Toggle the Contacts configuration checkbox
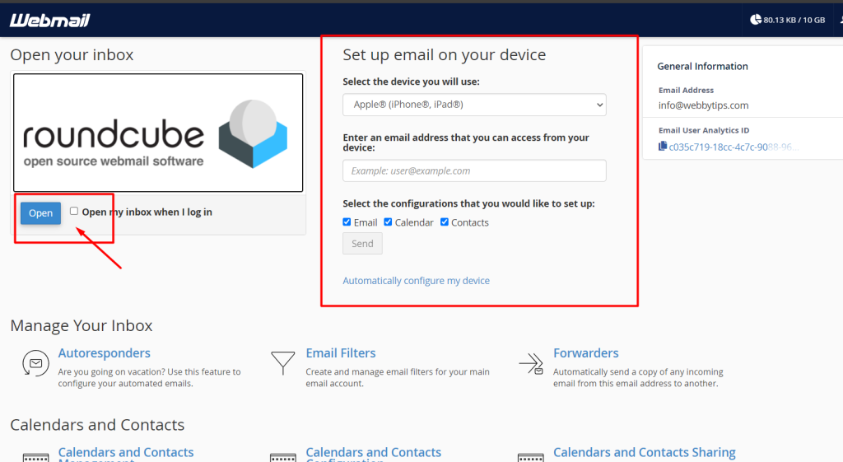 pos(445,222)
